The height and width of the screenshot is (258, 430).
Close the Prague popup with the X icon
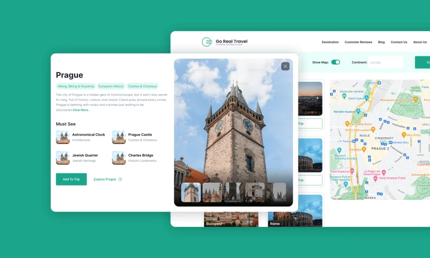click(285, 66)
